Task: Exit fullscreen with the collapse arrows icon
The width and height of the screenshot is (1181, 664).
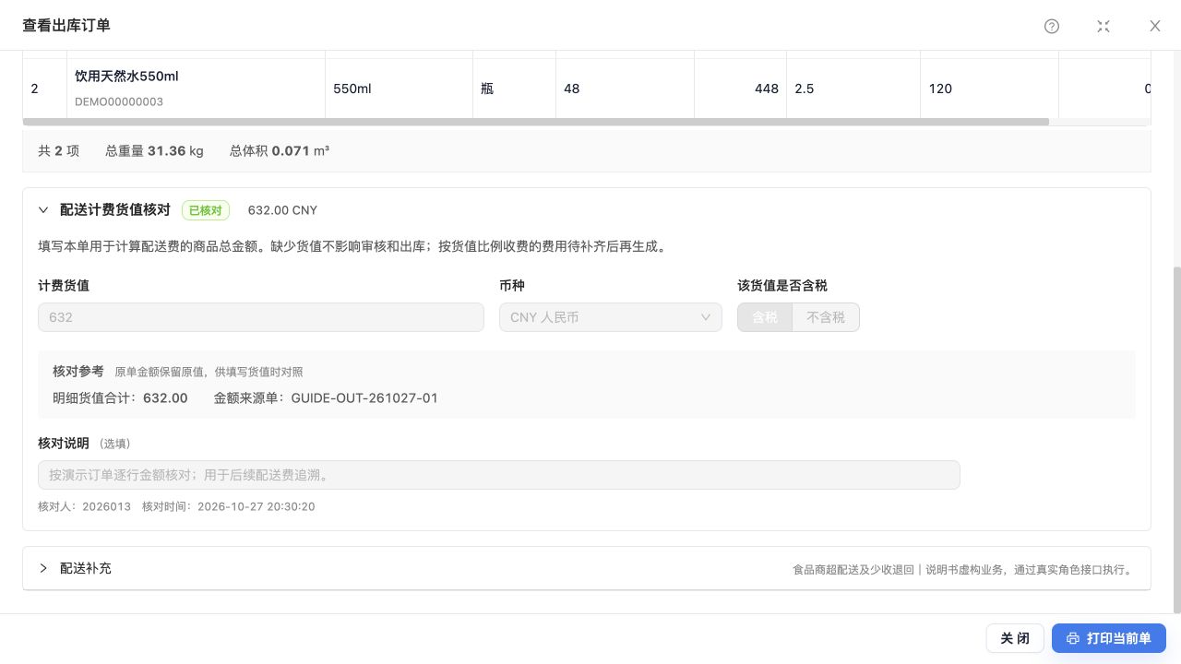Action: coord(1103,26)
